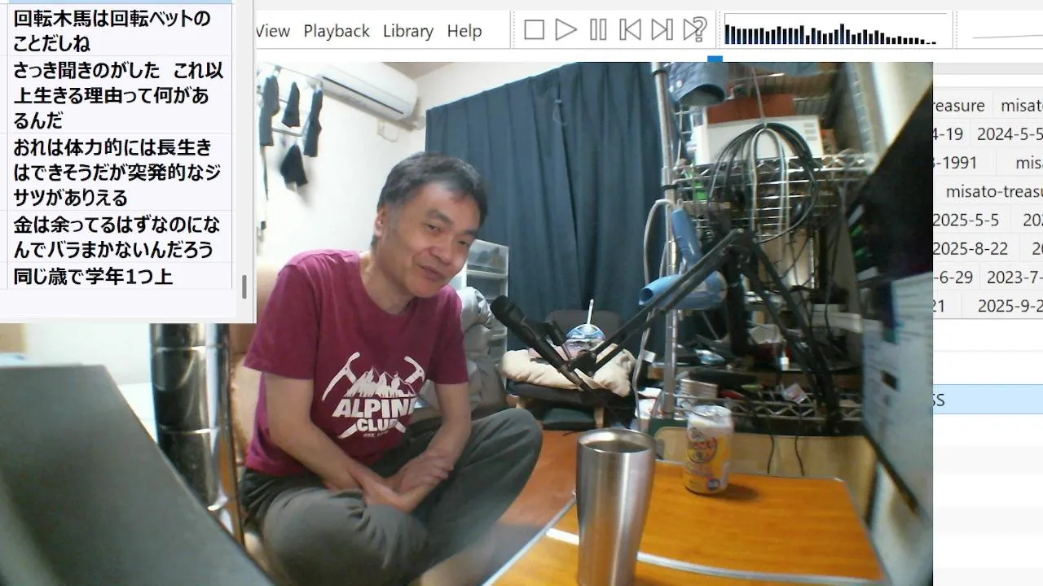Click the Random playback icon
1043x586 pixels.
[694, 30]
